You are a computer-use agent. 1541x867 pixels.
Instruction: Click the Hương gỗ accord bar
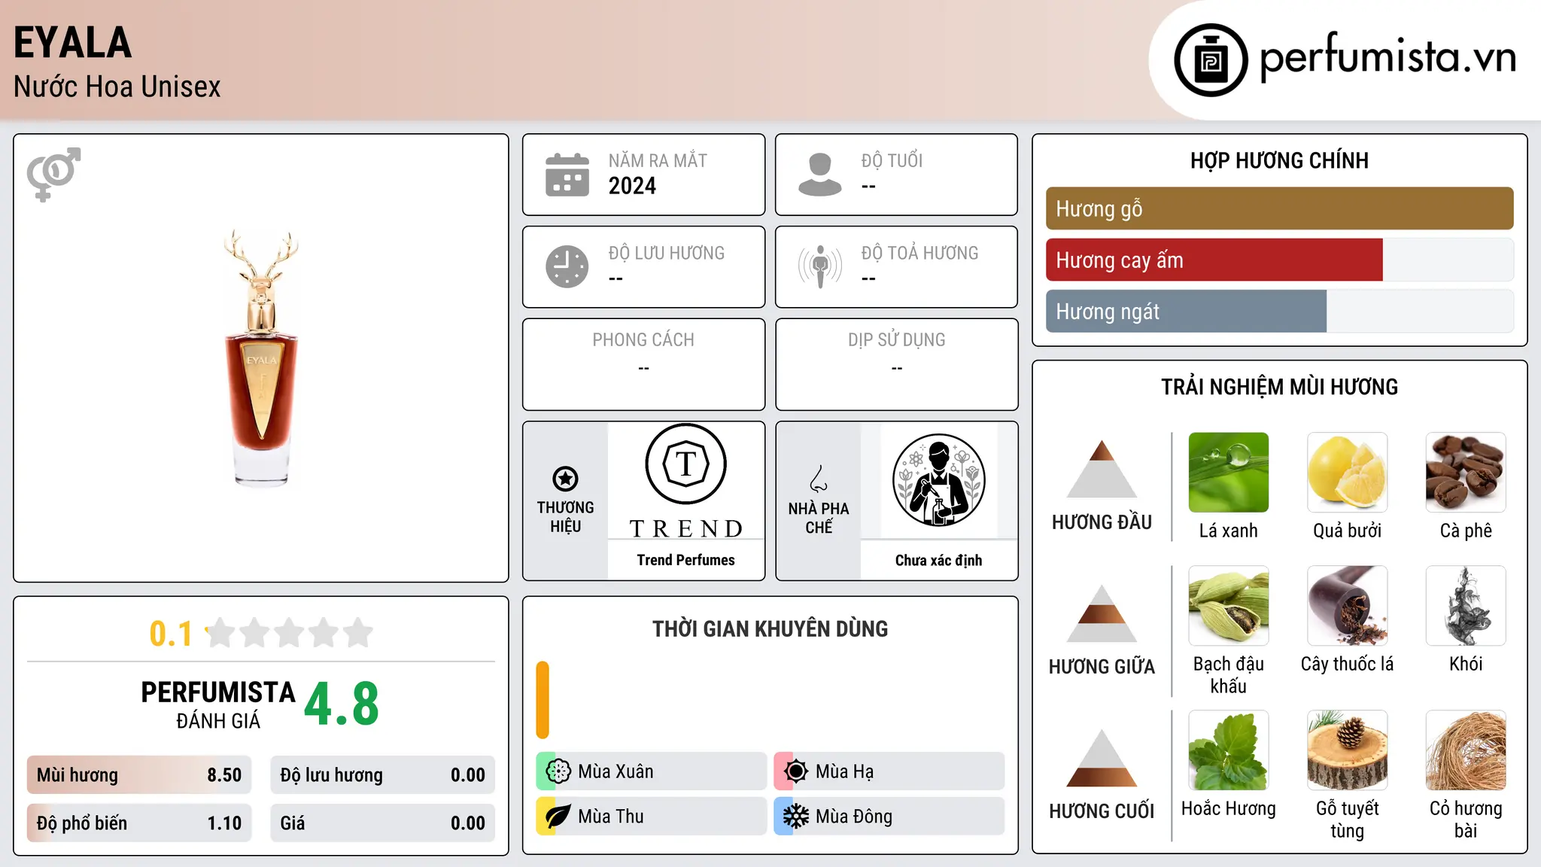(x=1279, y=208)
